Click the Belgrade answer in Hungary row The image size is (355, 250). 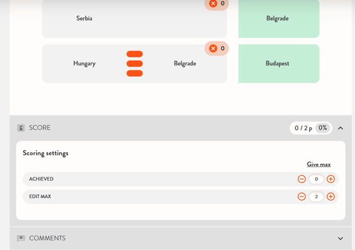click(185, 64)
